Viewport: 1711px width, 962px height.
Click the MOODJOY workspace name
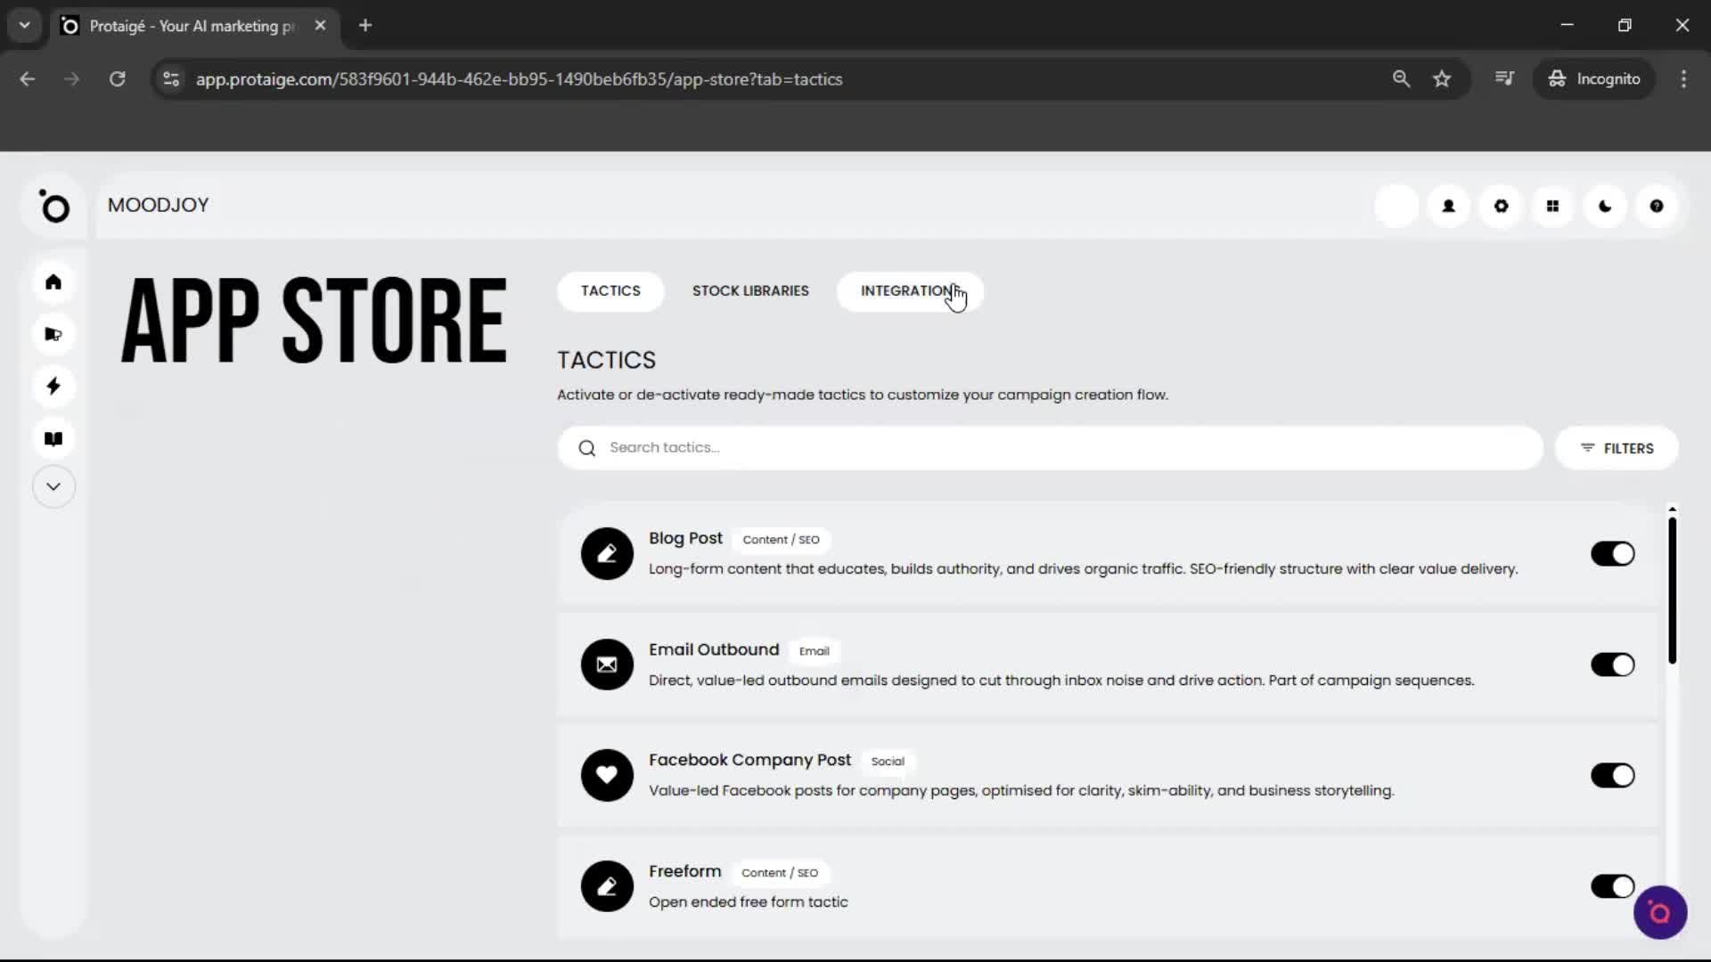coord(158,205)
